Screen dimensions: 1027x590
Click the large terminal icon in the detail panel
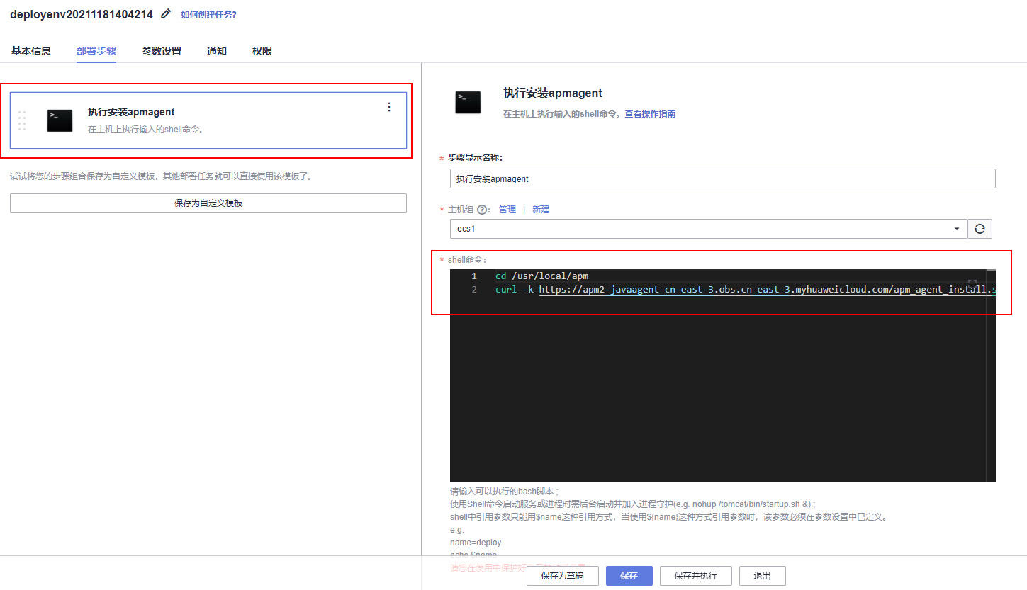(468, 103)
